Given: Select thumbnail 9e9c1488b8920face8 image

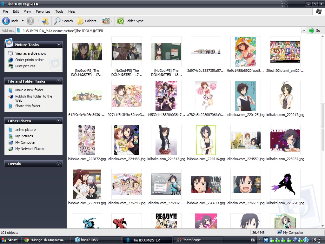Looking at the screenshot, I should pos(246,52).
